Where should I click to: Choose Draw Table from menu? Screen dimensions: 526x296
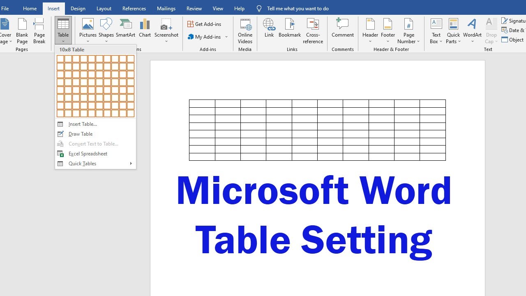coord(95,134)
